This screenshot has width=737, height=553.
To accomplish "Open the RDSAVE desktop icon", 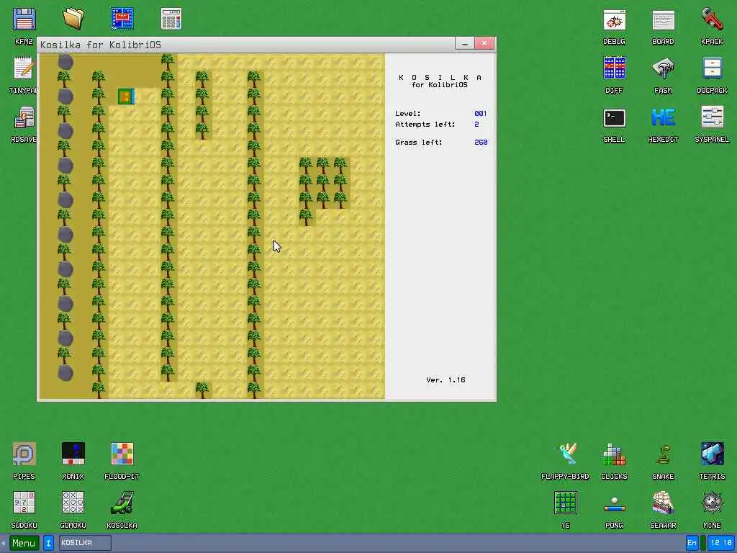I will 24,117.
